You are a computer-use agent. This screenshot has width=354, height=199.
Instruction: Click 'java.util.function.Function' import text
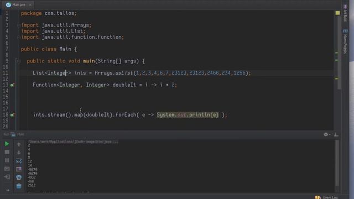point(82,37)
